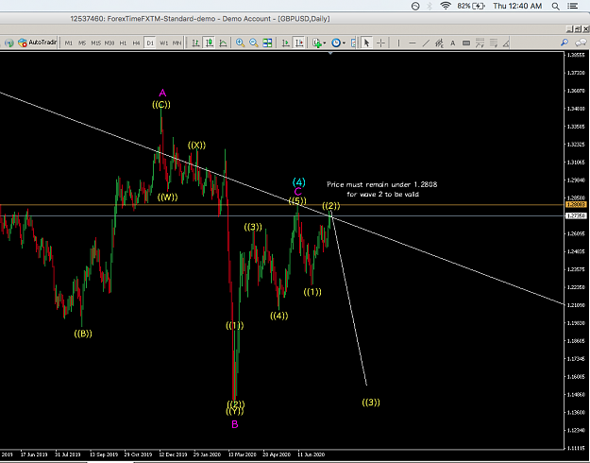Zoom in on the chart

point(240,43)
